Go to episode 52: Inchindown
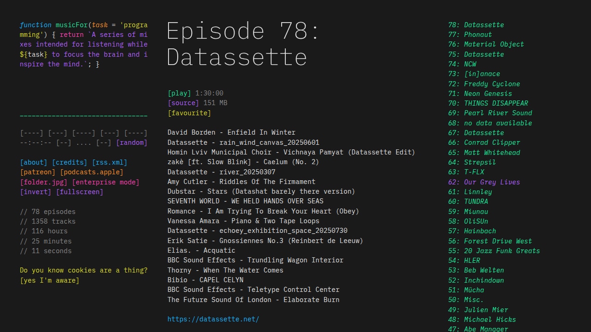 click(476, 280)
